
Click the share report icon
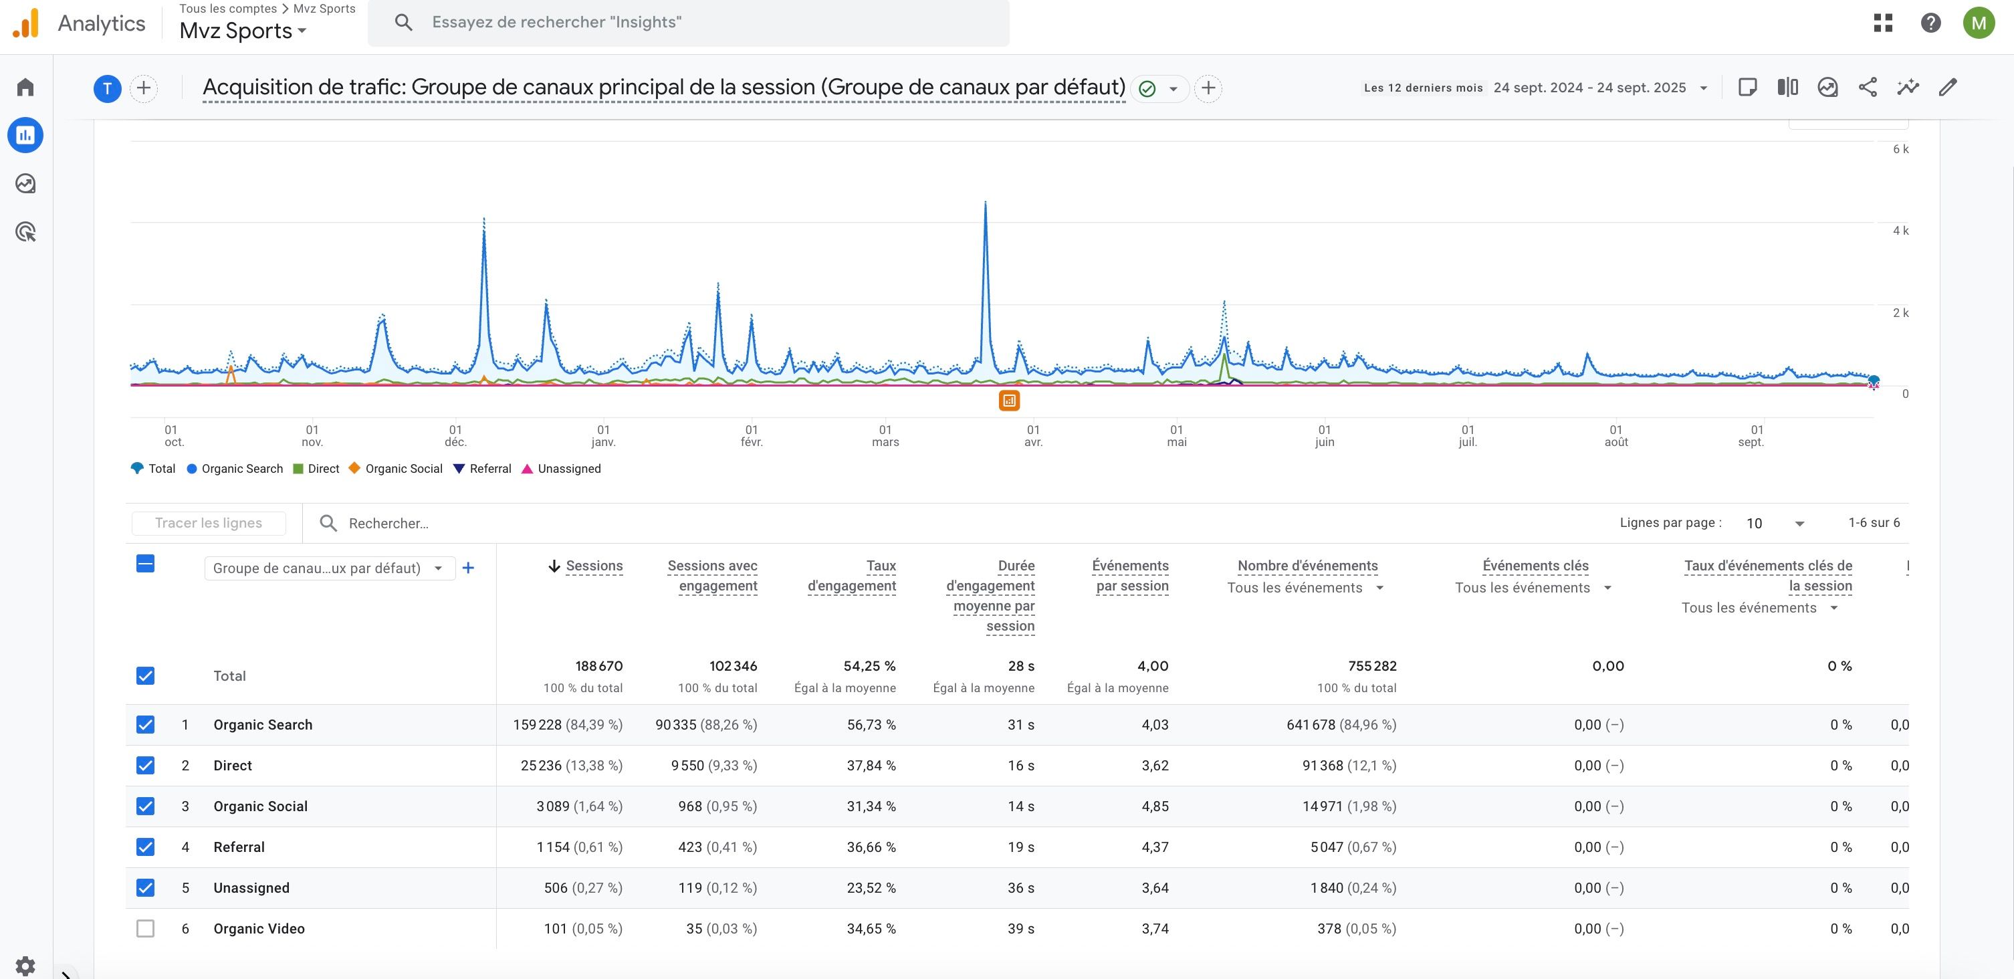pos(1867,88)
